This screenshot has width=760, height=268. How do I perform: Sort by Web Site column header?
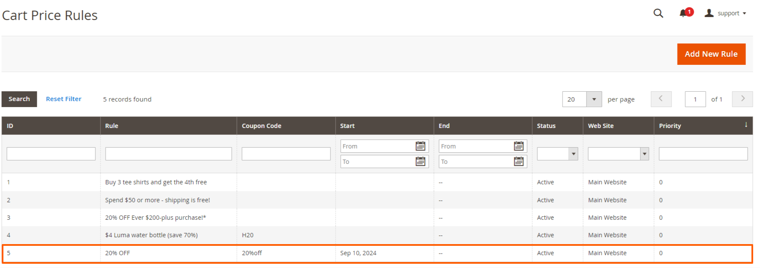click(618, 126)
